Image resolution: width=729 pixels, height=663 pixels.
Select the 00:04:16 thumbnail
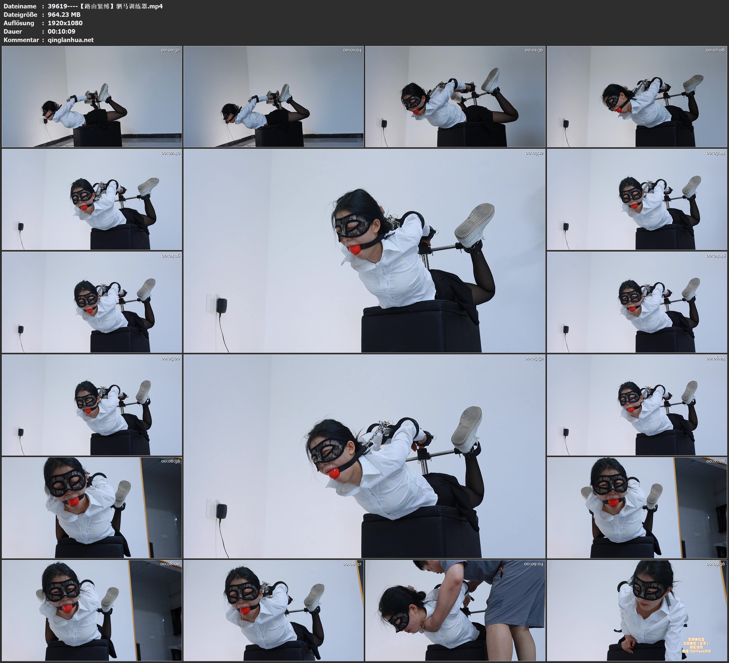[x=92, y=302]
